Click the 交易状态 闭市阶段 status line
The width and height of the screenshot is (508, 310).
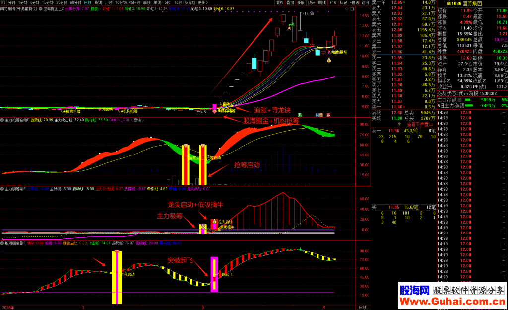tap(466, 93)
